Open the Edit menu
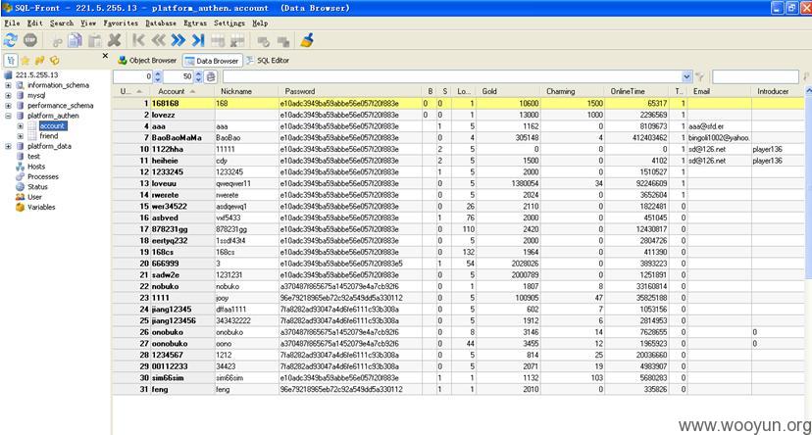The width and height of the screenshot is (812, 435). (34, 24)
